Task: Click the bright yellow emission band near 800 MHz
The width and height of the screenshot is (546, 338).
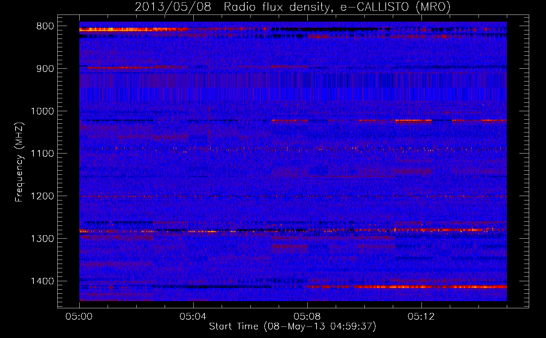Action: 133,29
